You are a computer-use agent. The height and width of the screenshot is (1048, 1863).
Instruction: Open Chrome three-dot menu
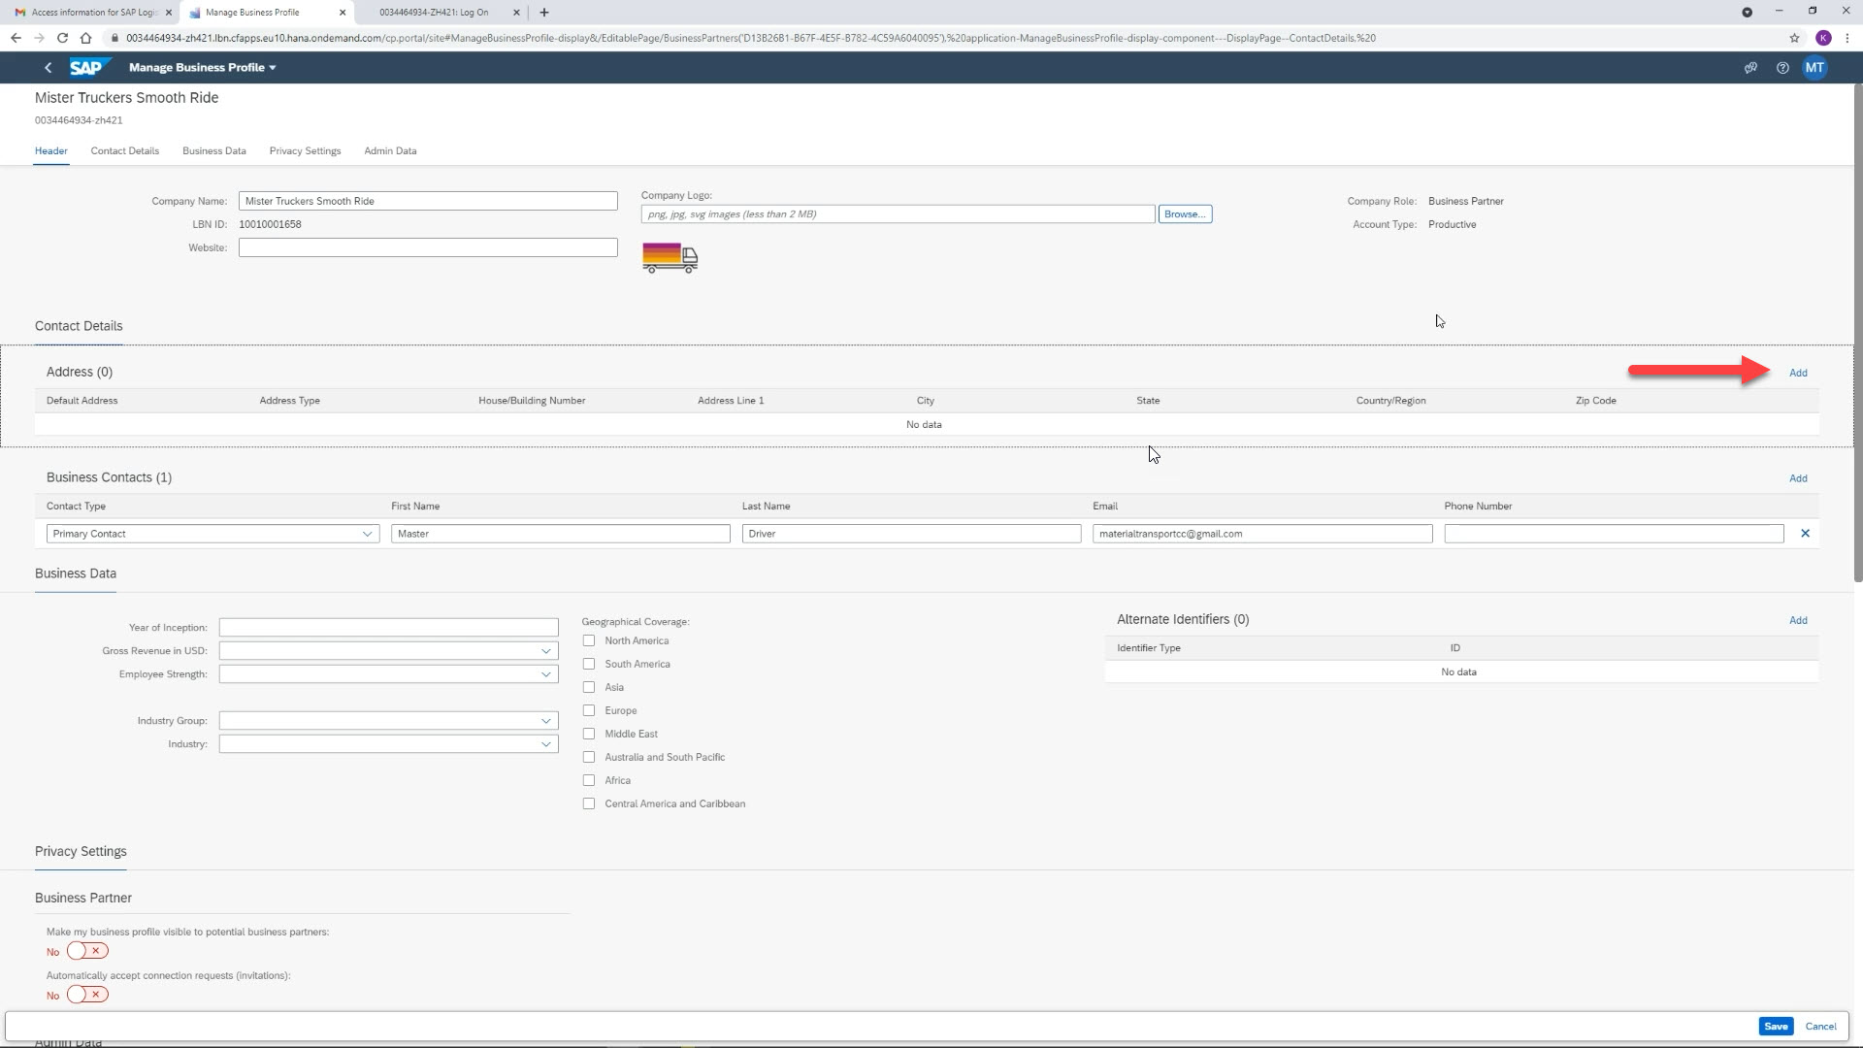(x=1847, y=38)
